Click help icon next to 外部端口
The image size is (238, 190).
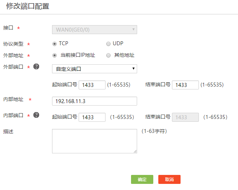pos(36,67)
